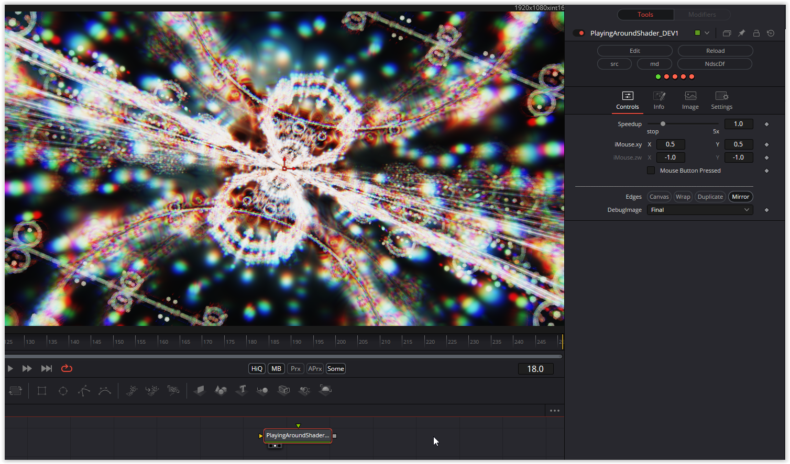Click the versions icon in inspector header
Screen dimensions: 790x464
click(x=727, y=33)
